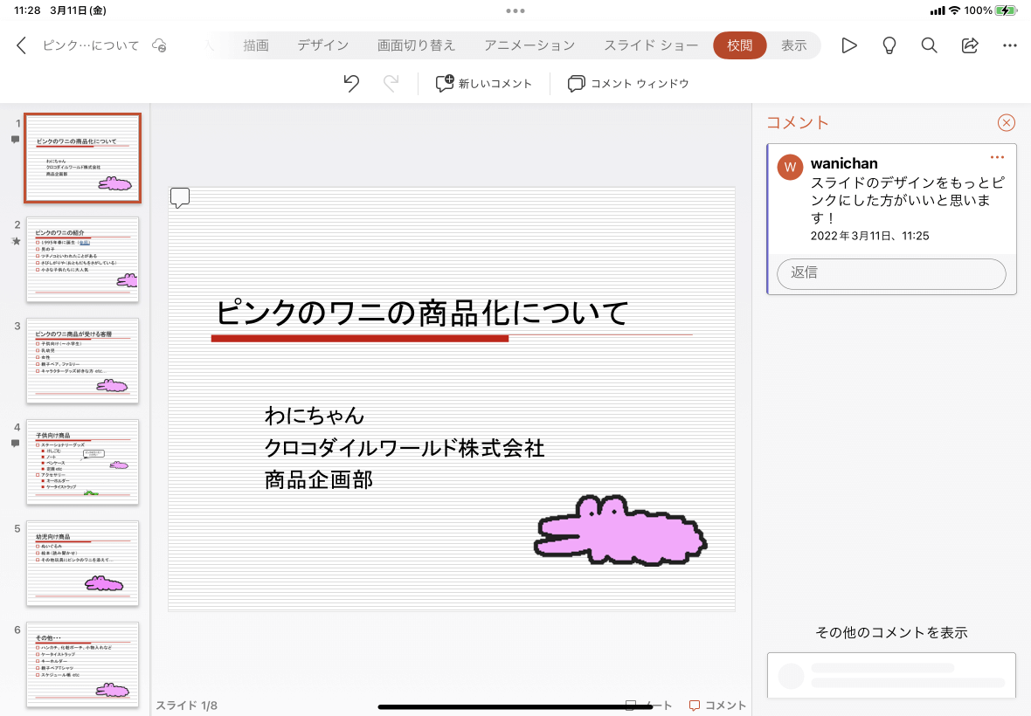Switch to the アニメーション tab

tap(529, 45)
